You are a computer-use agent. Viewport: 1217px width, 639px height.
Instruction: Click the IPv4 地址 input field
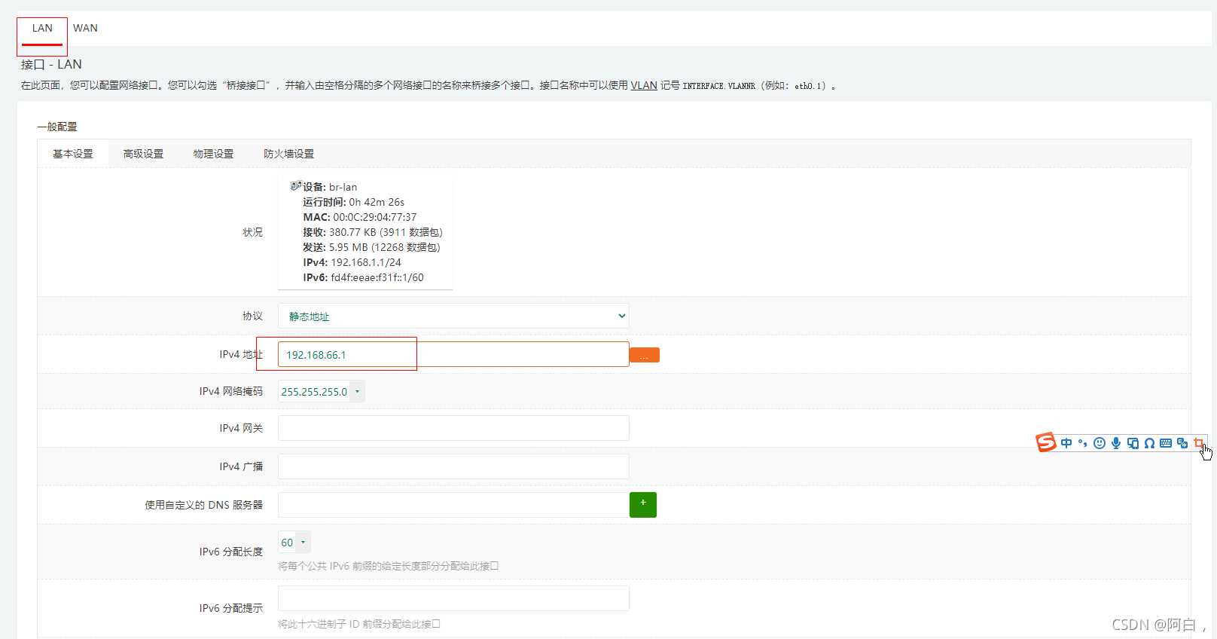point(453,354)
